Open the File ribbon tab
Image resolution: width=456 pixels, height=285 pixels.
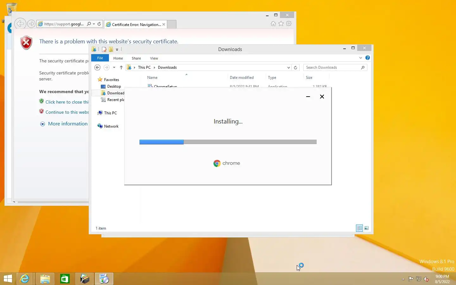point(100,58)
